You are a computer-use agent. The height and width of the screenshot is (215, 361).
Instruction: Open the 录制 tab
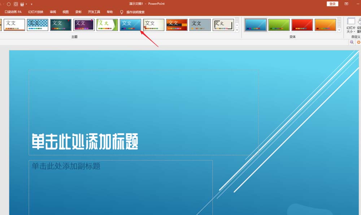click(78, 12)
